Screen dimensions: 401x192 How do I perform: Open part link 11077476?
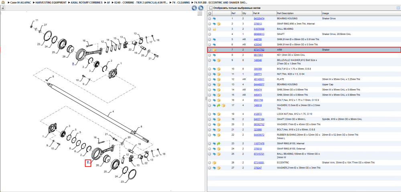259,144
